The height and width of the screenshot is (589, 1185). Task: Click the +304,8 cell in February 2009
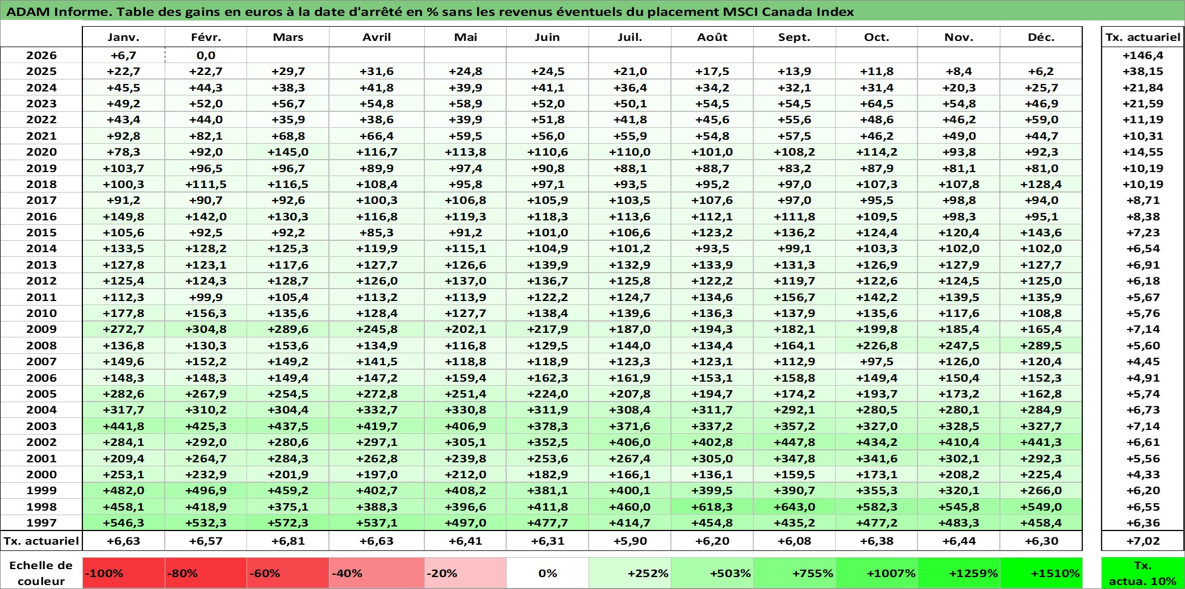click(206, 329)
